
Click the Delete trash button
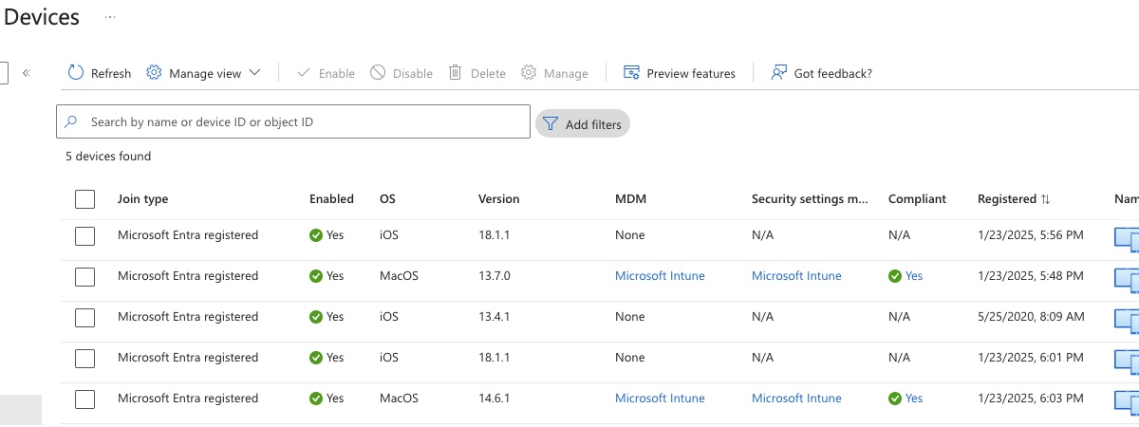click(476, 73)
